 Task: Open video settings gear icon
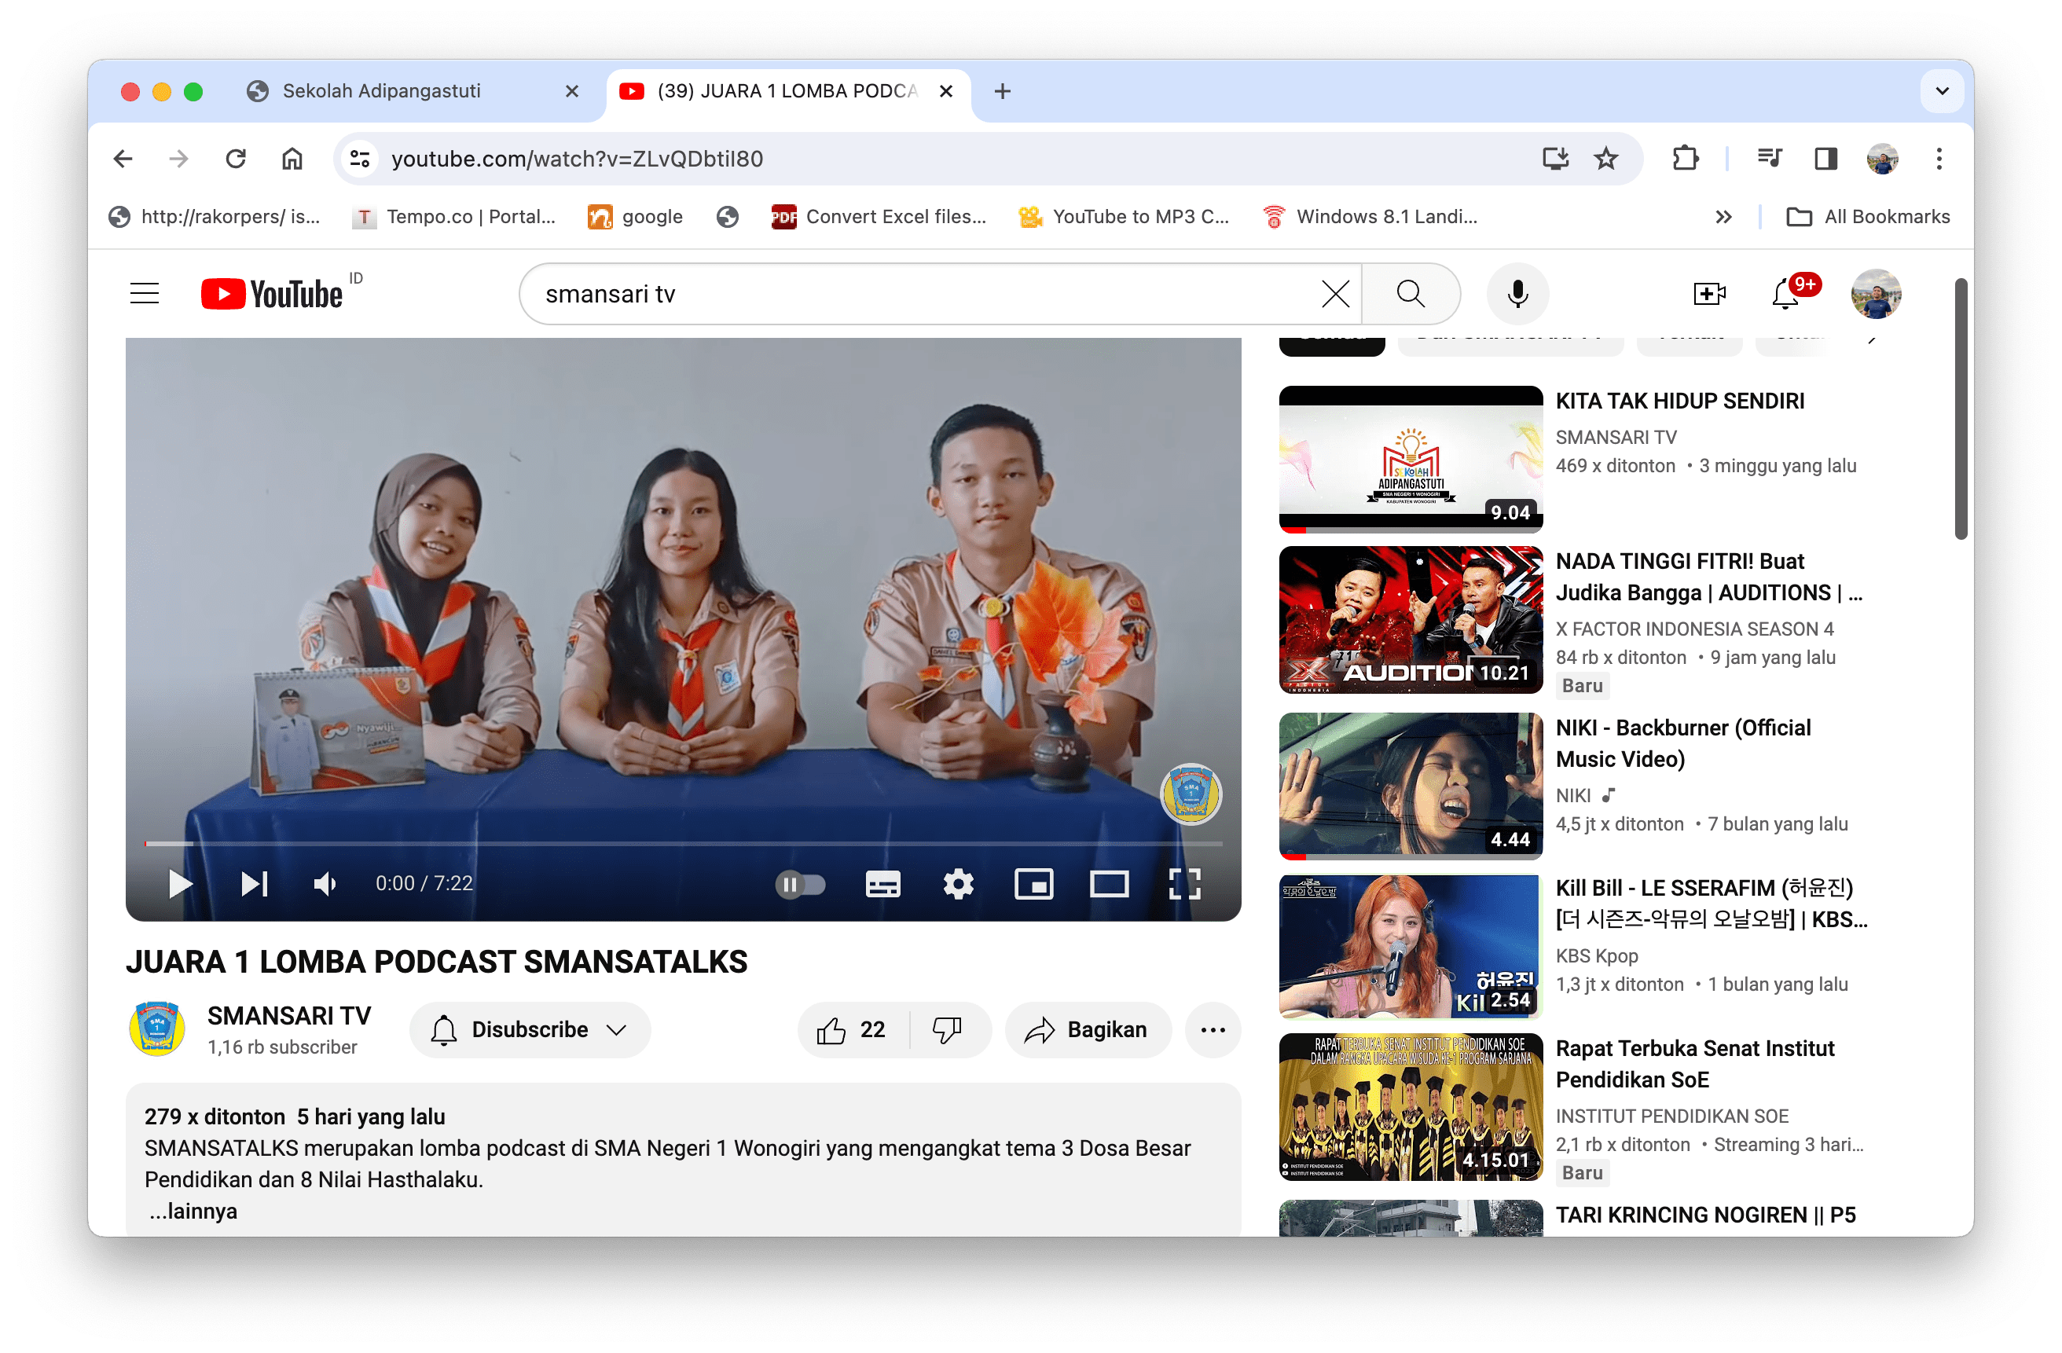click(x=958, y=883)
